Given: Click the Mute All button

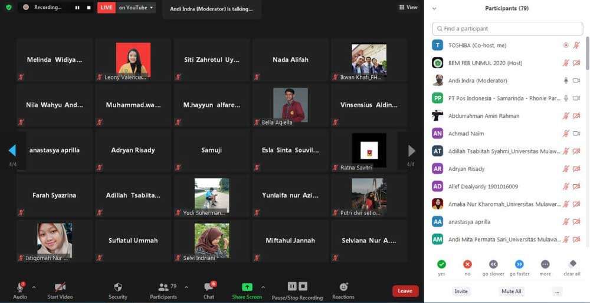Looking at the screenshot, I should tap(512, 291).
